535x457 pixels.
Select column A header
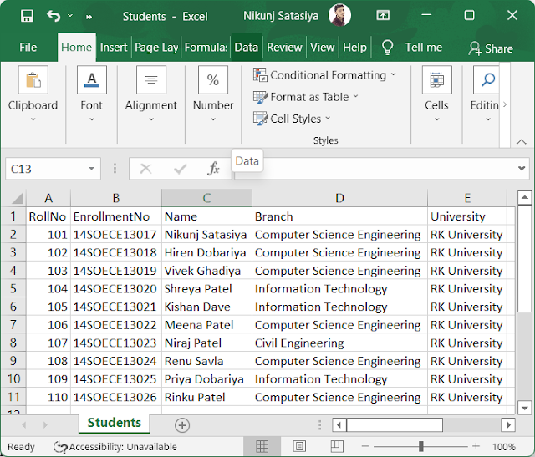(48, 198)
